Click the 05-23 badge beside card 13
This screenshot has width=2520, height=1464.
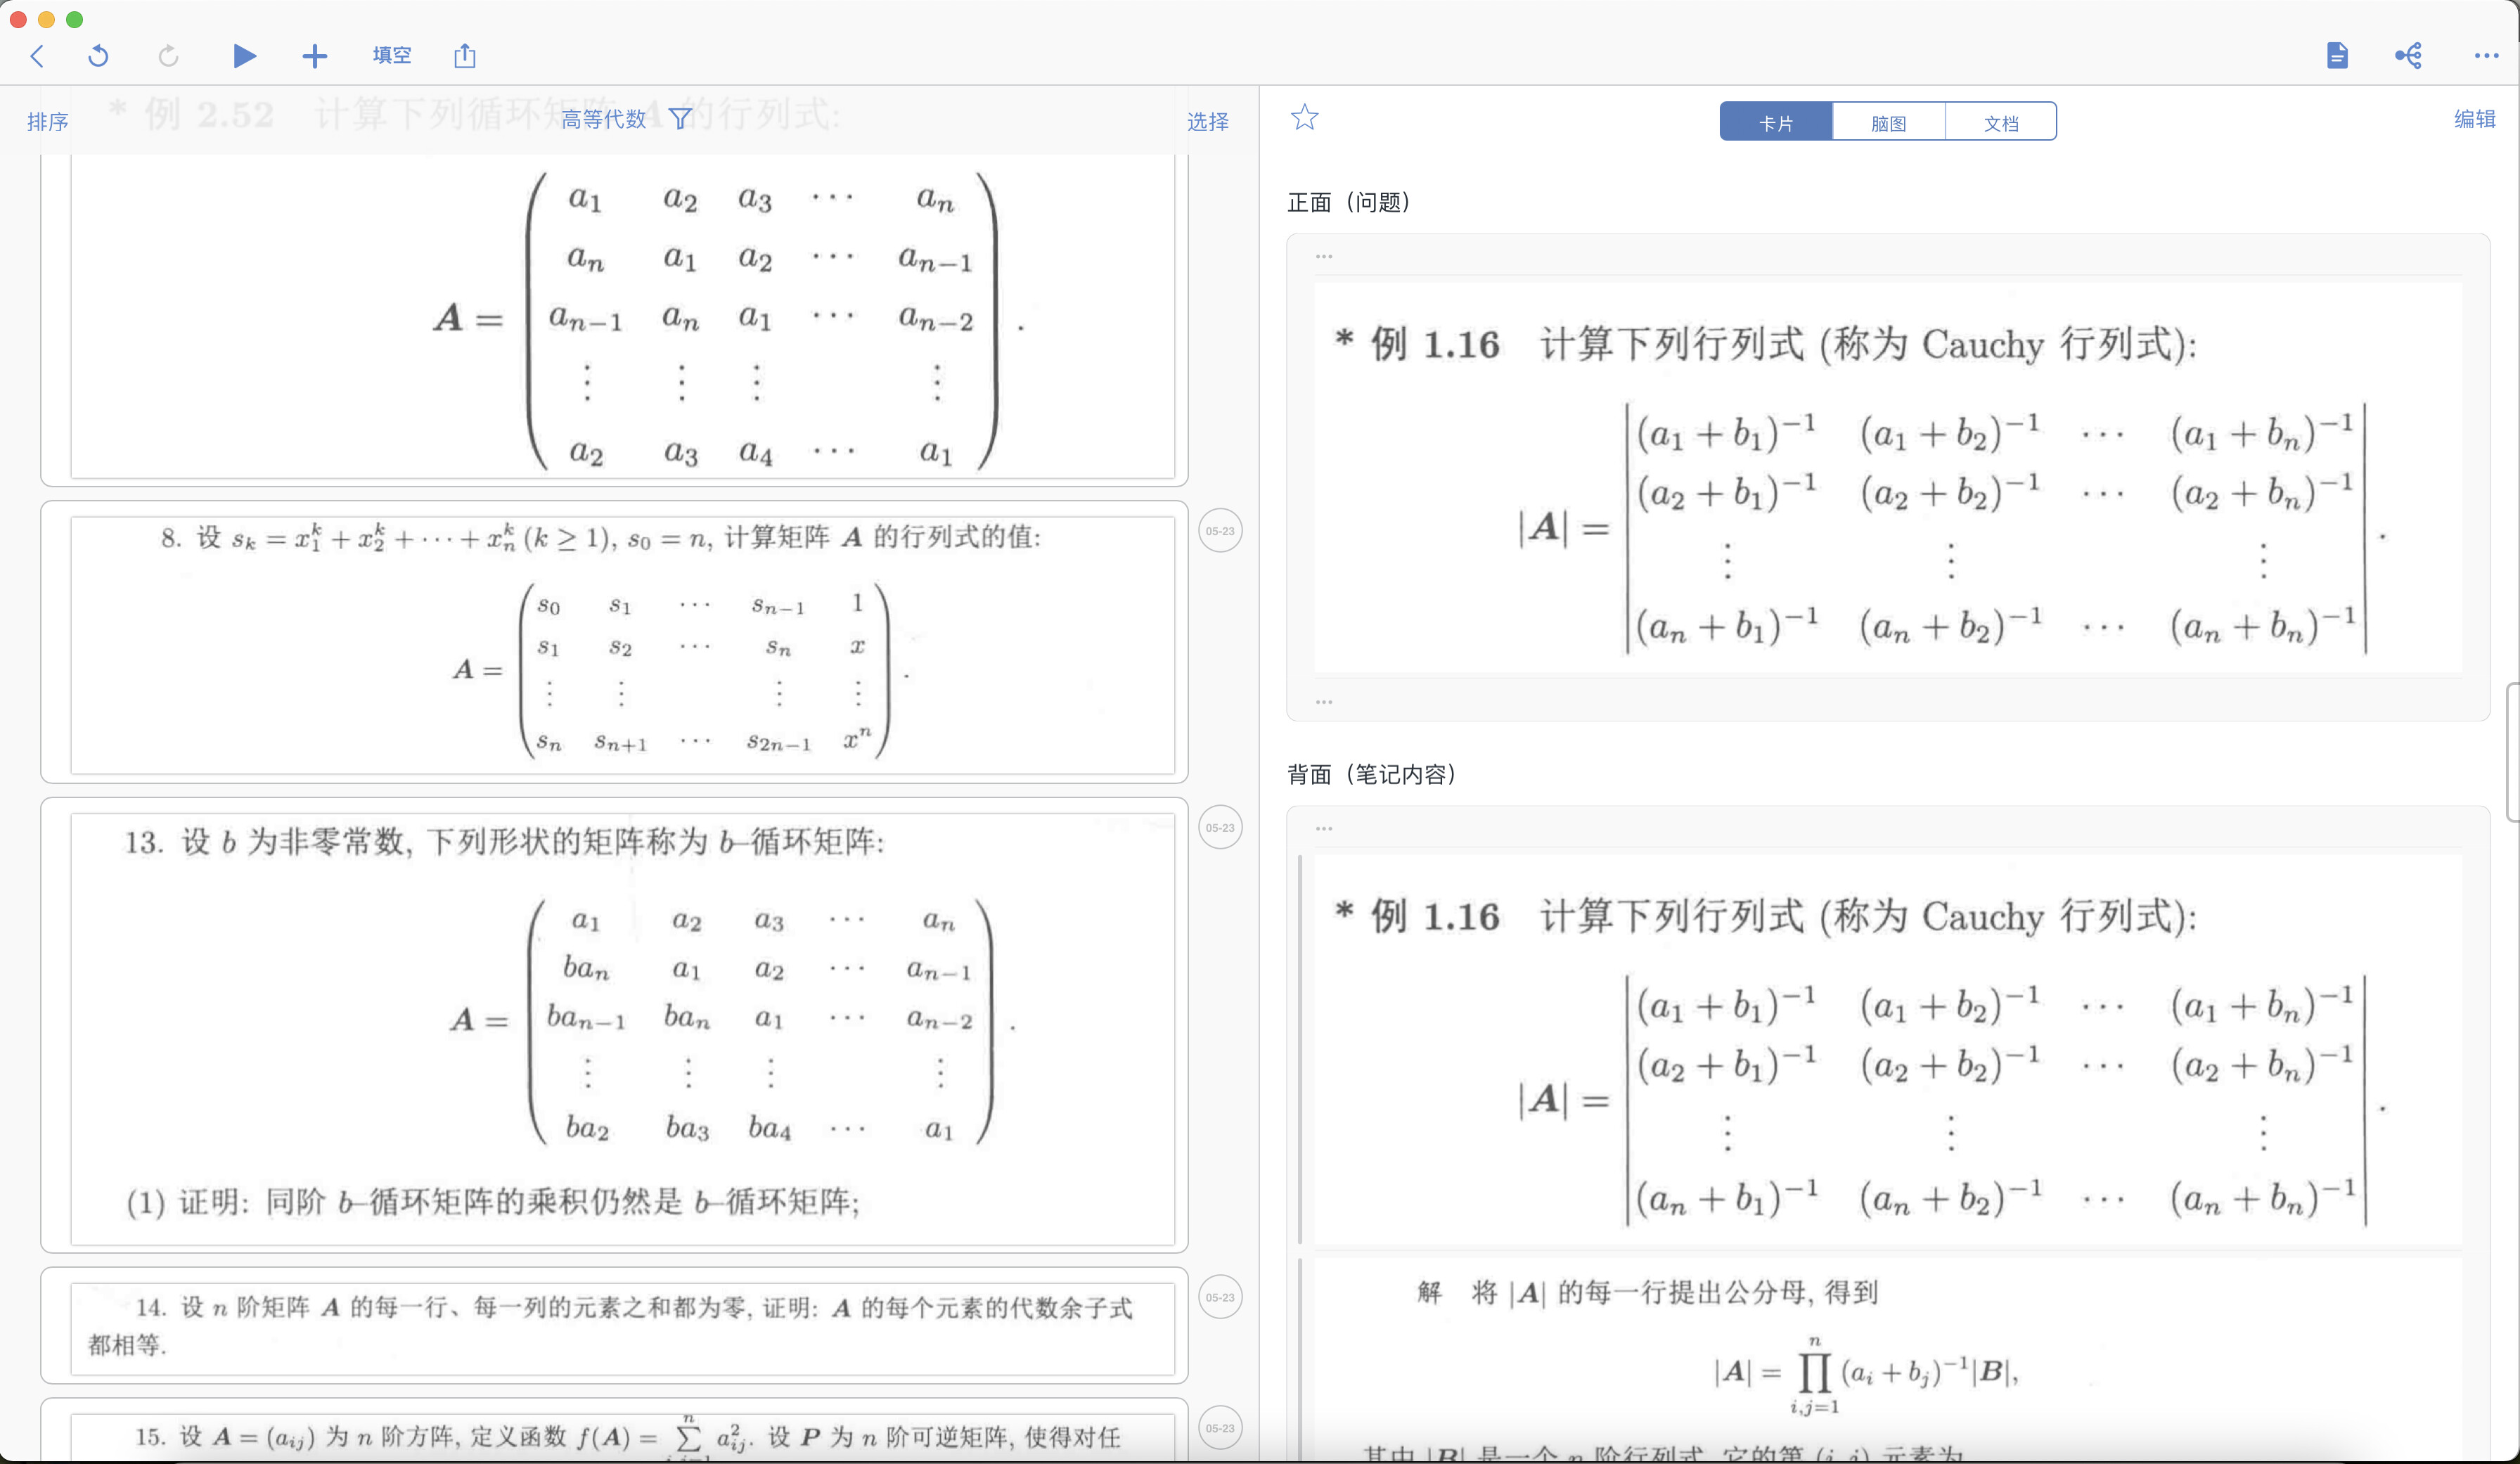1220,828
